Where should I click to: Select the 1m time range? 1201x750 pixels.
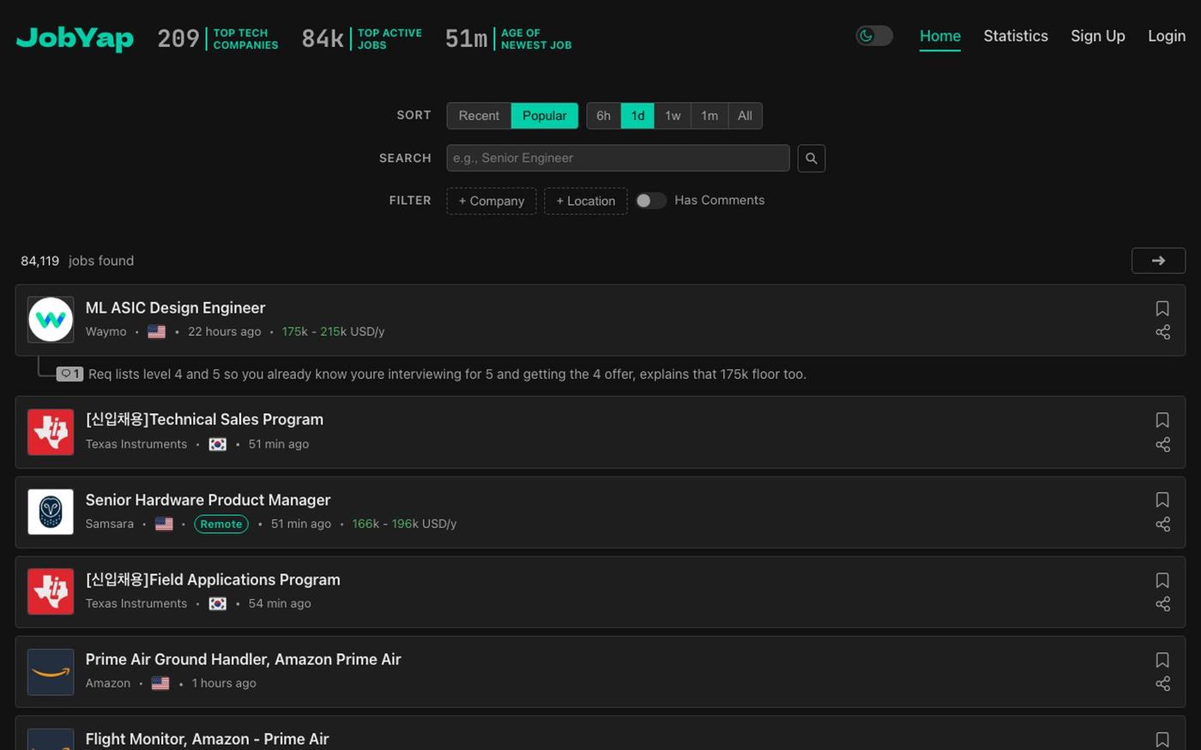click(x=709, y=116)
